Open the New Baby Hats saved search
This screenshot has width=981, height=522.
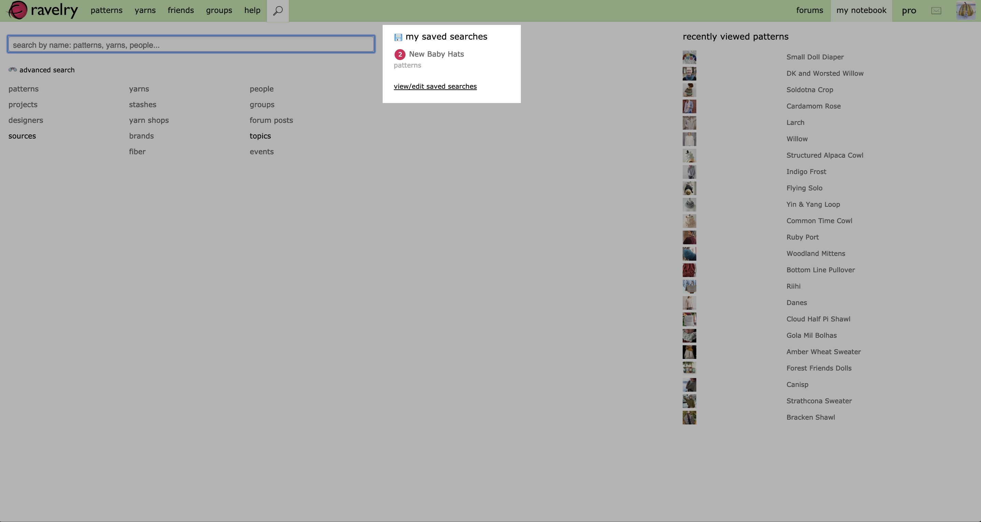[437, 54]
